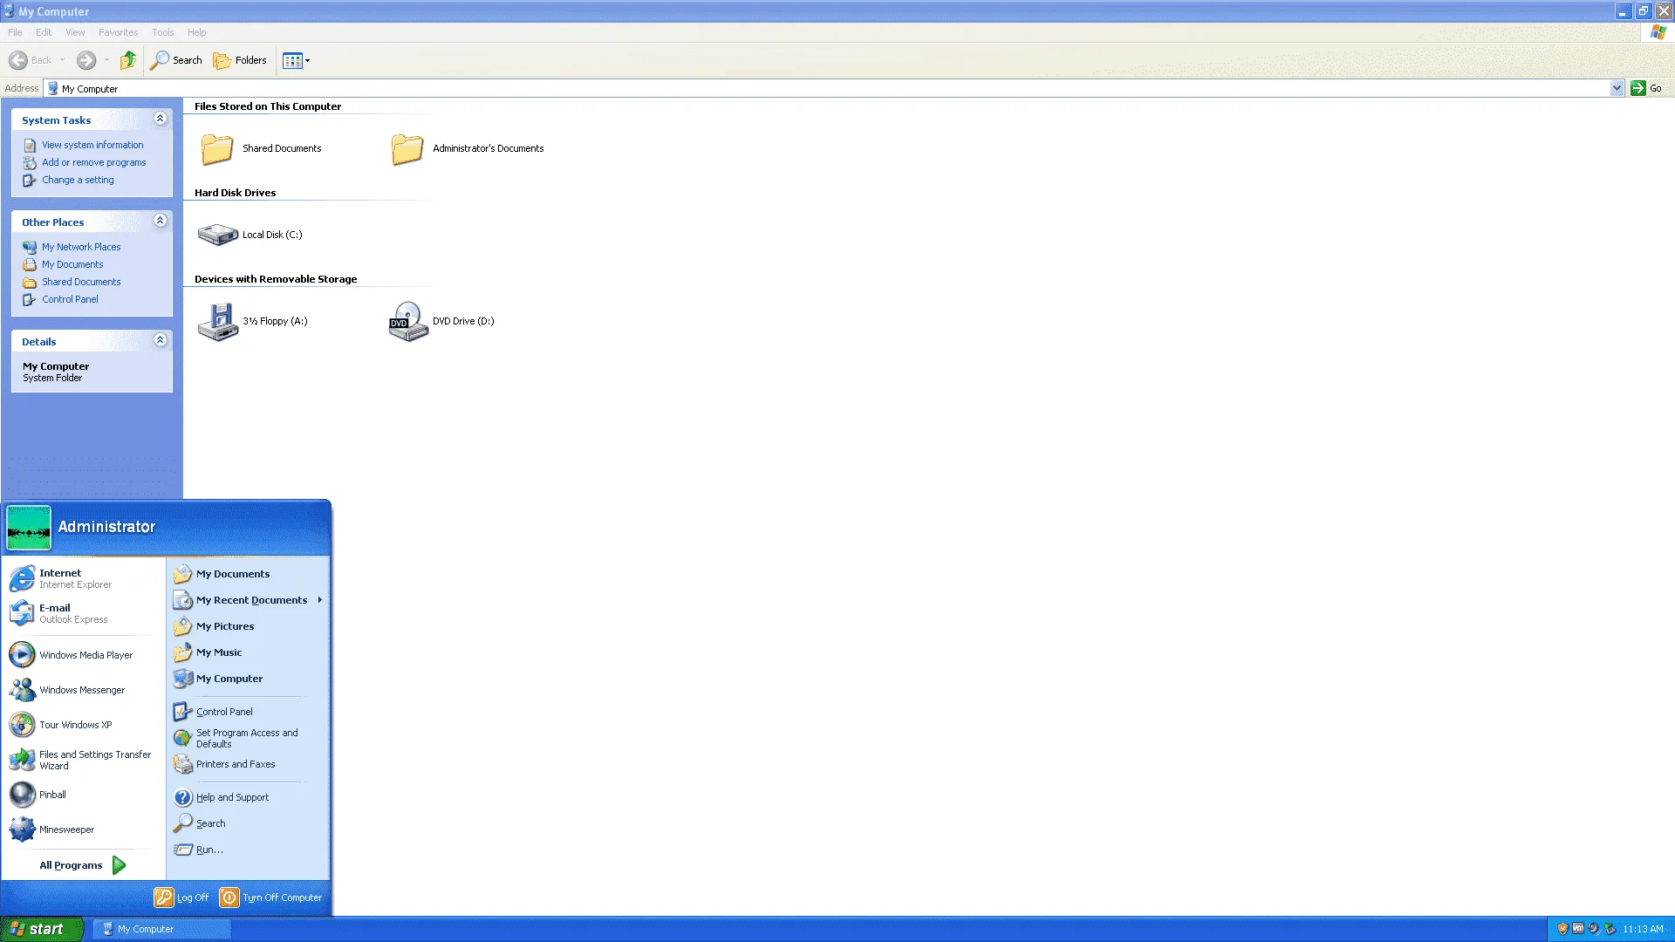
Task: Launch Windows Media Player
Action: 84,655
